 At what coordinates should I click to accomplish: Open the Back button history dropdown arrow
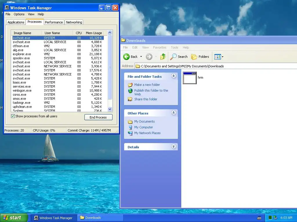click(x=141, y=57)
